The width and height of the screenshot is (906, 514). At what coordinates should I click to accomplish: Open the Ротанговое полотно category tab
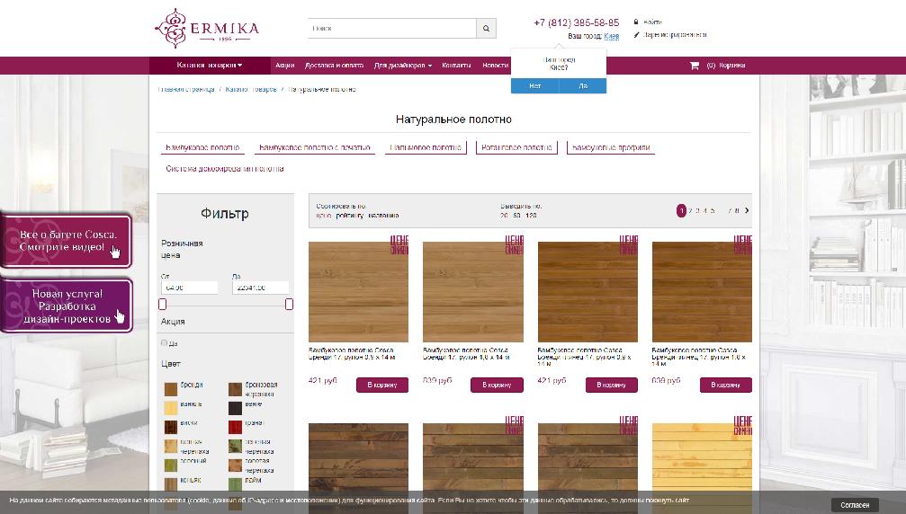(516, 147)
